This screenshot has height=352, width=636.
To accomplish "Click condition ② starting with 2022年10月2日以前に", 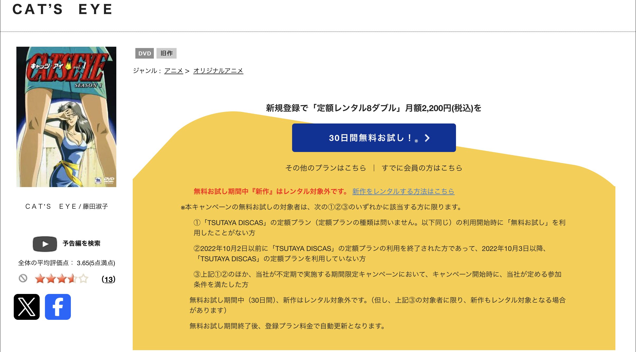I will click(x=371, y=253).
